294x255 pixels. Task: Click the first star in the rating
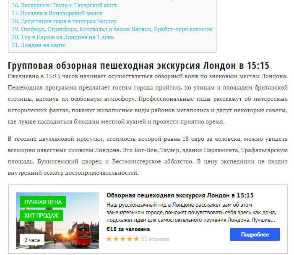[x=109, y=239]
